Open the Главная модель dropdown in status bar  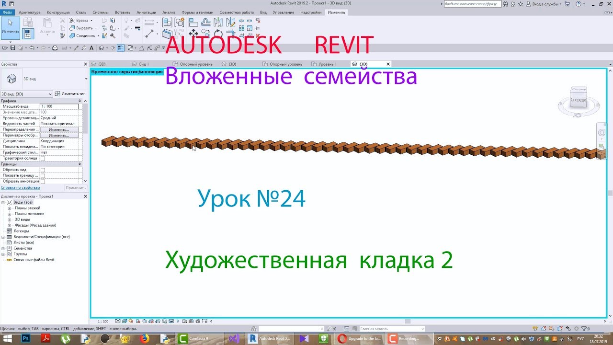(392, 329)
